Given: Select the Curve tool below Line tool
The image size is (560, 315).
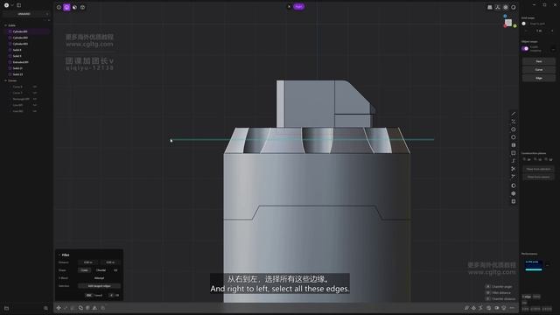Looking at the screenshot, I should 514,122.
